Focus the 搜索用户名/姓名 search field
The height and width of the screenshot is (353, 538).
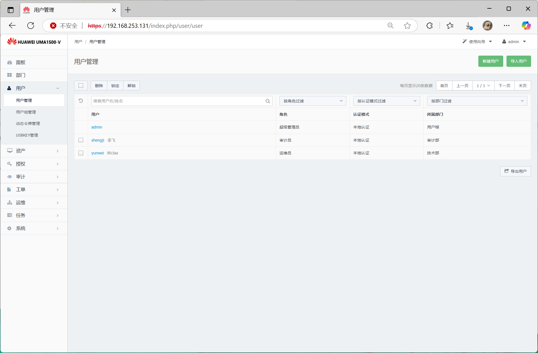(178, 101)
